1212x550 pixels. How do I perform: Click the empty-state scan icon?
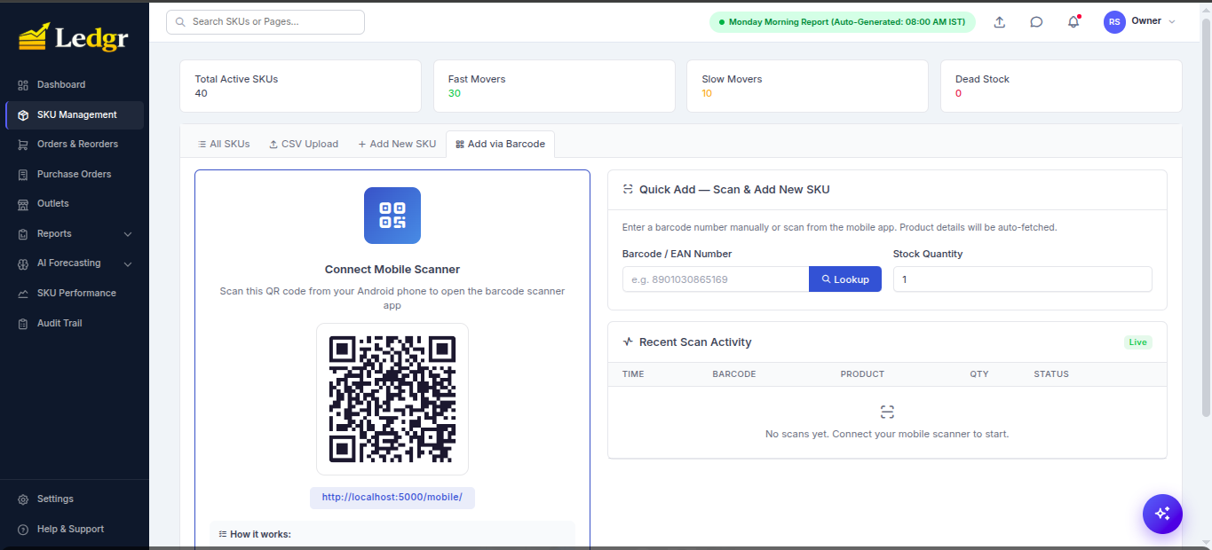[887, 412]
